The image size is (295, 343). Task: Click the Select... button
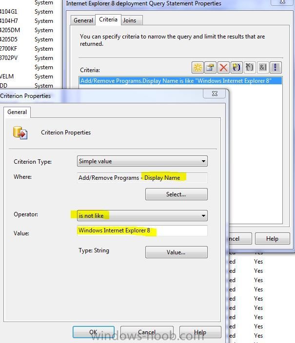(x=177, y=194)
